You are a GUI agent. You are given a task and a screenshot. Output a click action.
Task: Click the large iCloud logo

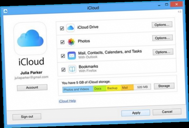point(31,38)
